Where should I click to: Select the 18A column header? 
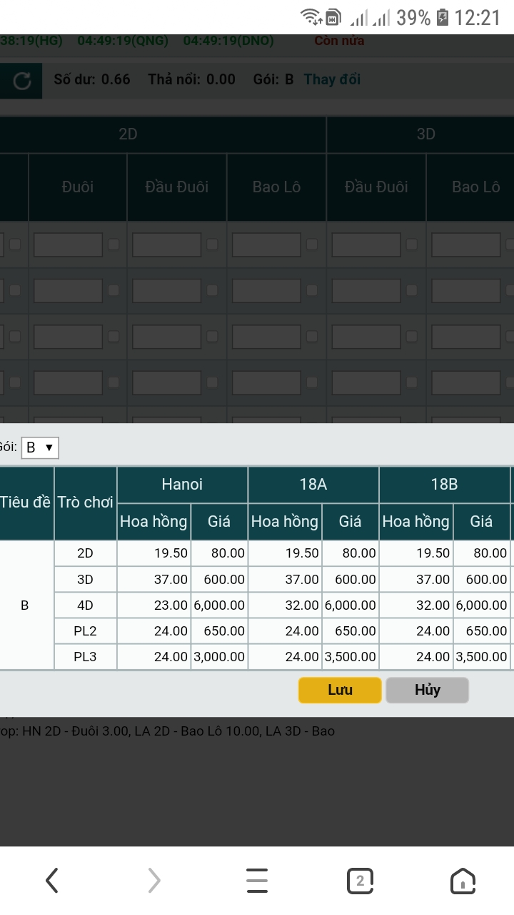pos(313,485)
